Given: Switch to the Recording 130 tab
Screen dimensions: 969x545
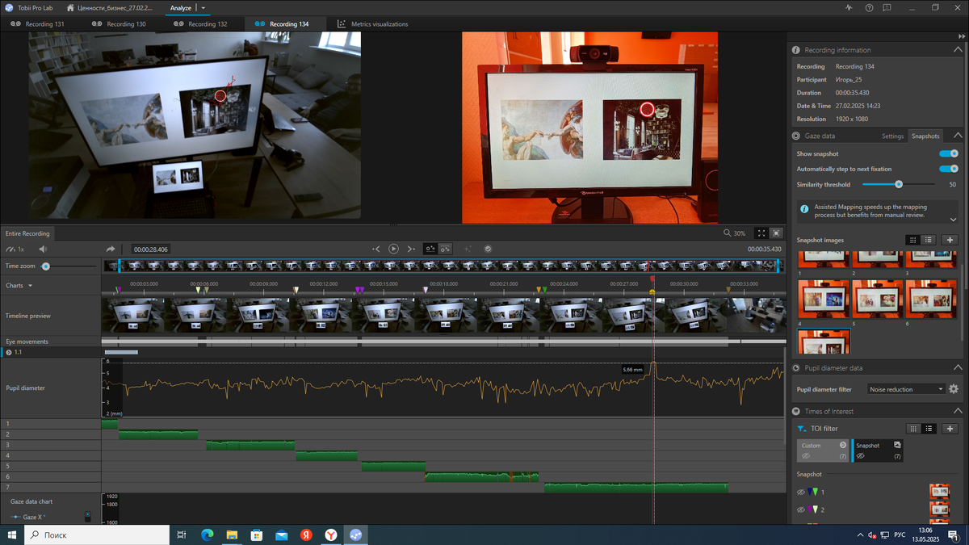Looking at the screenshot, I should coord(120,24).
